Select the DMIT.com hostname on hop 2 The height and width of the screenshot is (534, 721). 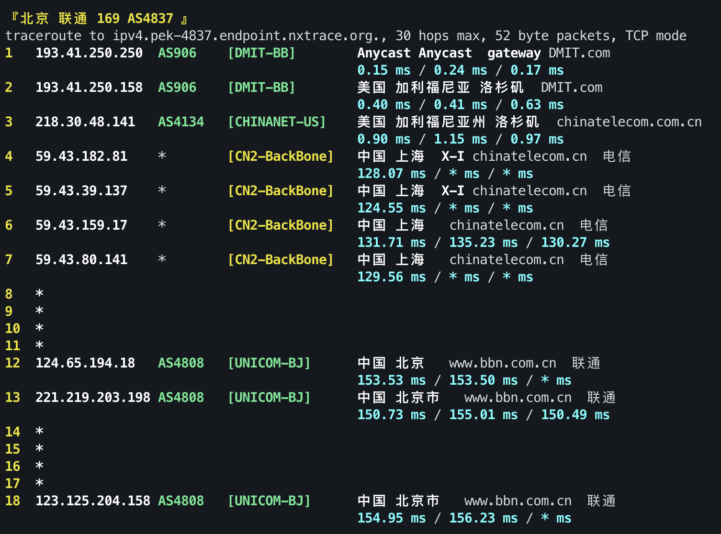[572, 88]
